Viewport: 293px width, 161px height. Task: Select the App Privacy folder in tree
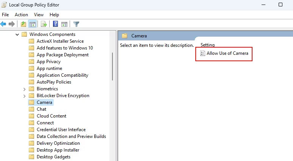point(48,62)
